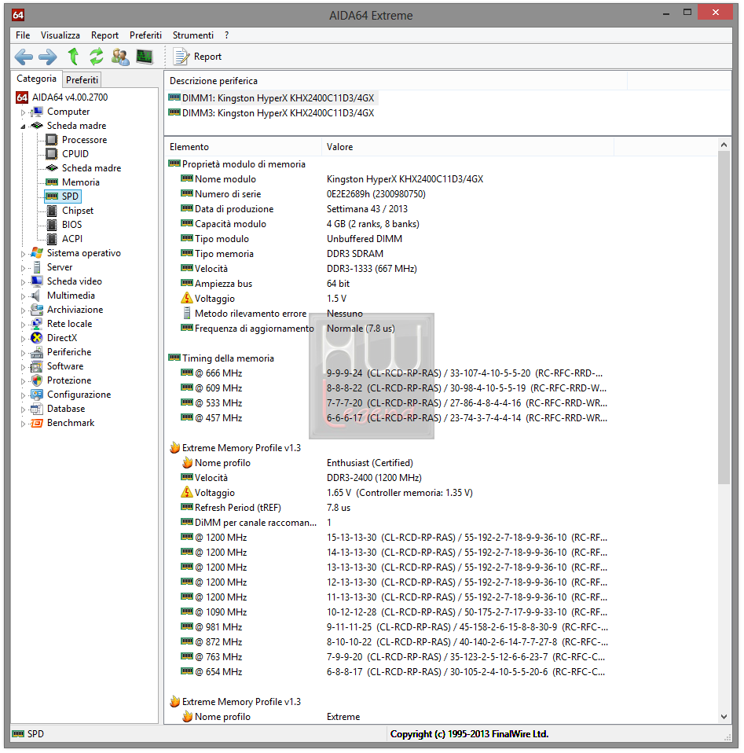Open Scheda madre child item

[91, 168]
